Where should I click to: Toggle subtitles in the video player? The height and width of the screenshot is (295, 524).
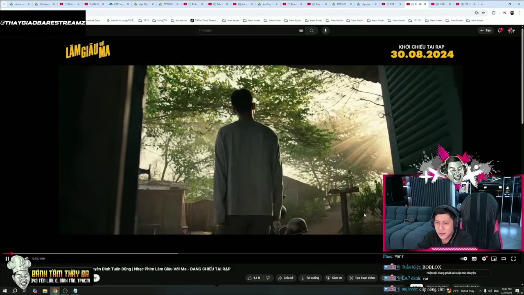coord(474,259)
